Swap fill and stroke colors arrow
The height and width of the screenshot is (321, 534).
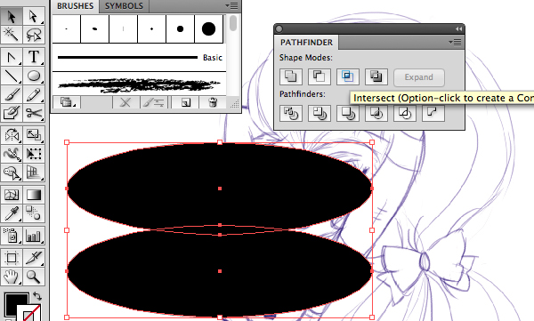(x=37, y=296)
